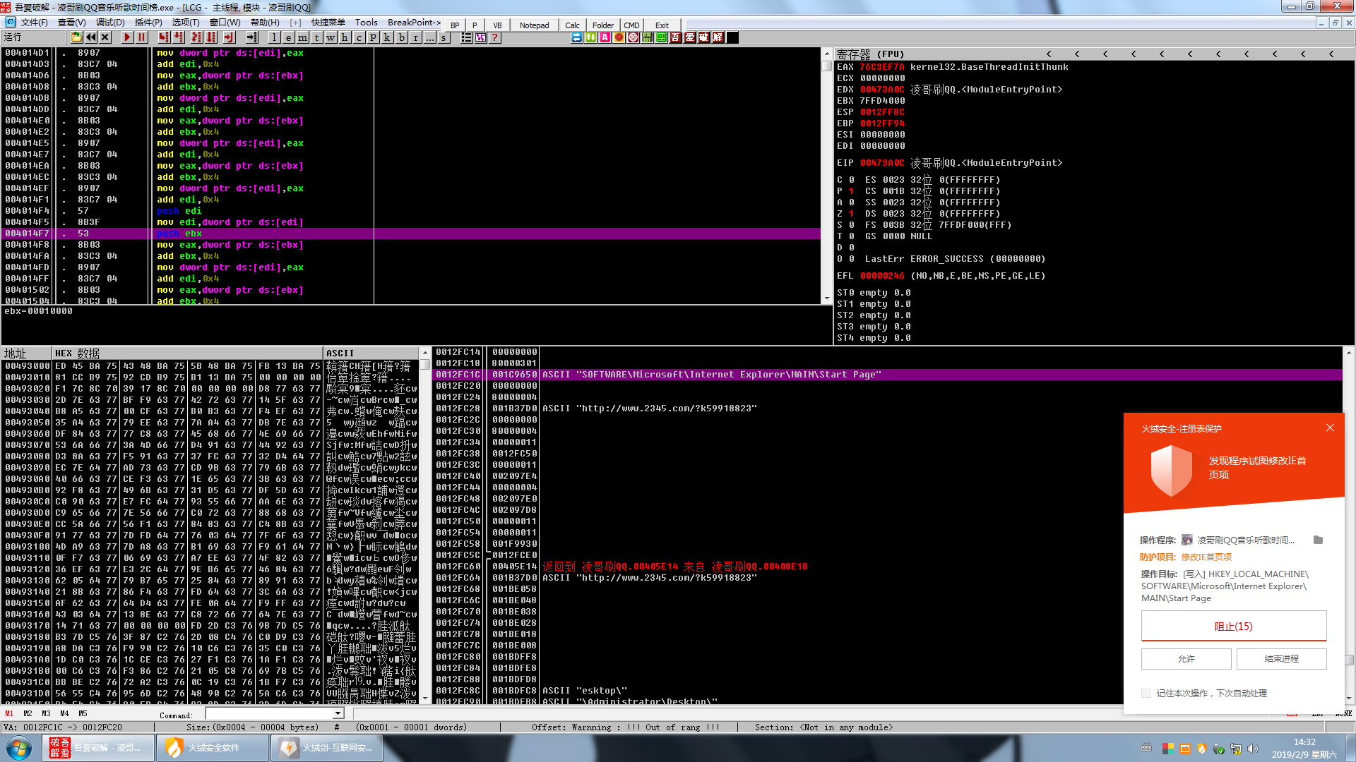Click the Open file toolbar icon

76,37
